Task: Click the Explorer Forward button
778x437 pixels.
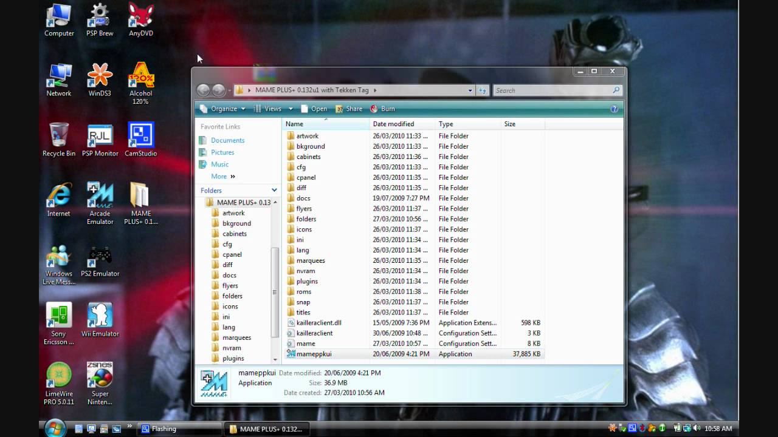Action: click(x=219, y=90)
